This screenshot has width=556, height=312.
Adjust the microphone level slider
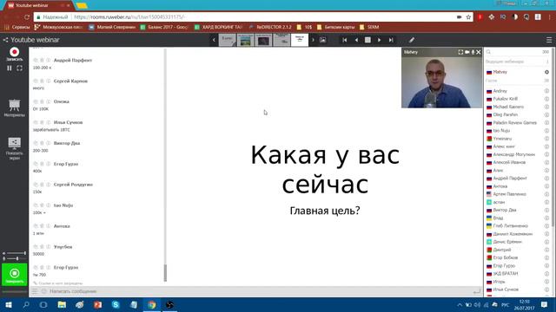pyautogui.click(x=14, y=258)
